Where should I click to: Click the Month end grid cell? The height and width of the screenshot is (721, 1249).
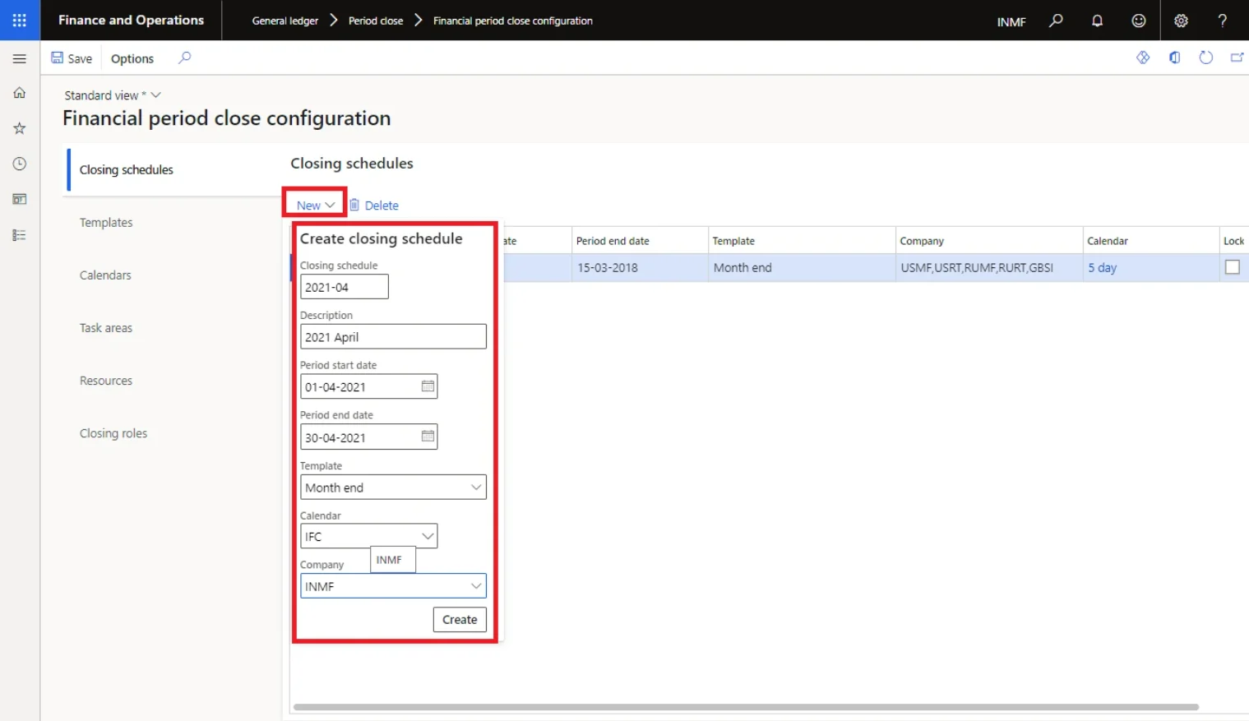click(x=801, y=267)
